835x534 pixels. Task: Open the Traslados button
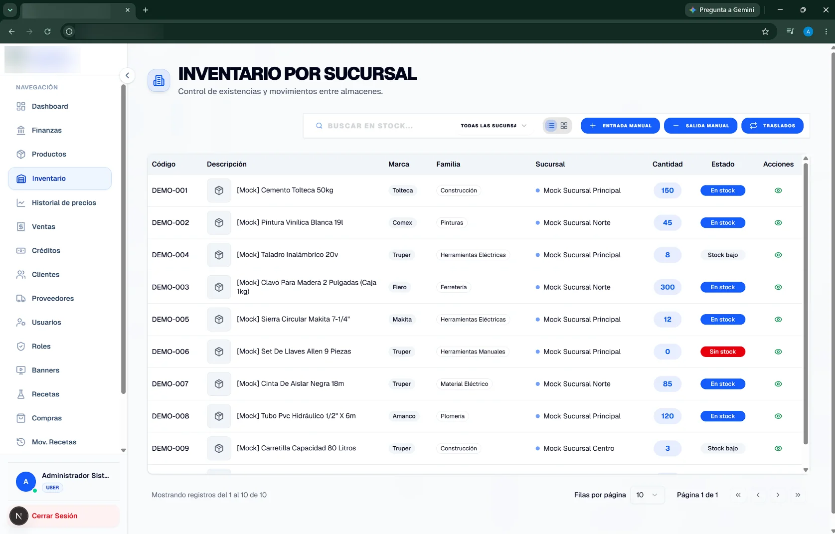coord(772,126)
